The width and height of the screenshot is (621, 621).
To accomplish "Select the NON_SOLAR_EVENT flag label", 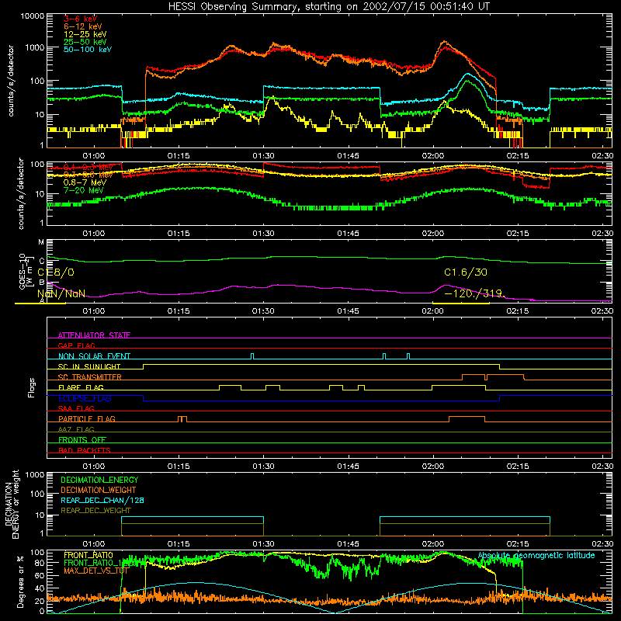I will [x=94, y=356].
